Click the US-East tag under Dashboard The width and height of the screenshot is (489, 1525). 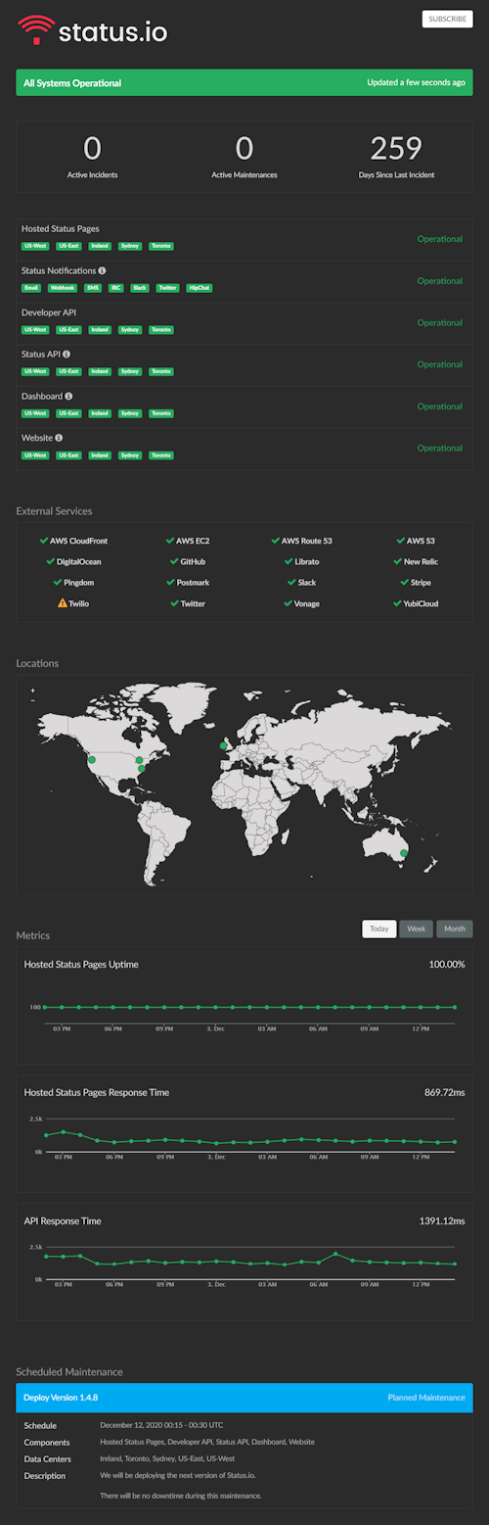tap(67, 413)
